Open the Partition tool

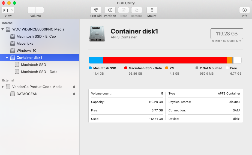tap(110, 10)
